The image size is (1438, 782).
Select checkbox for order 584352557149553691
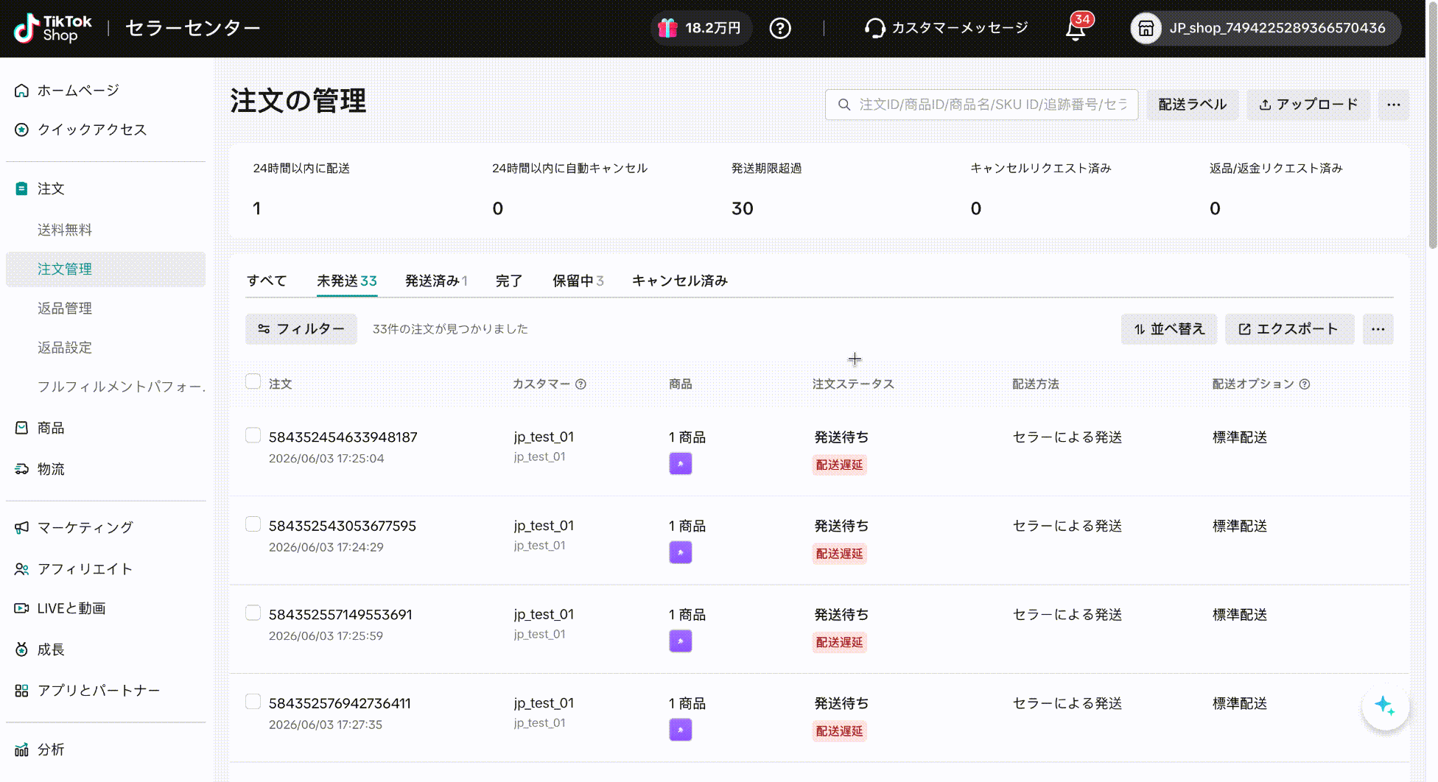pos(253,613)
